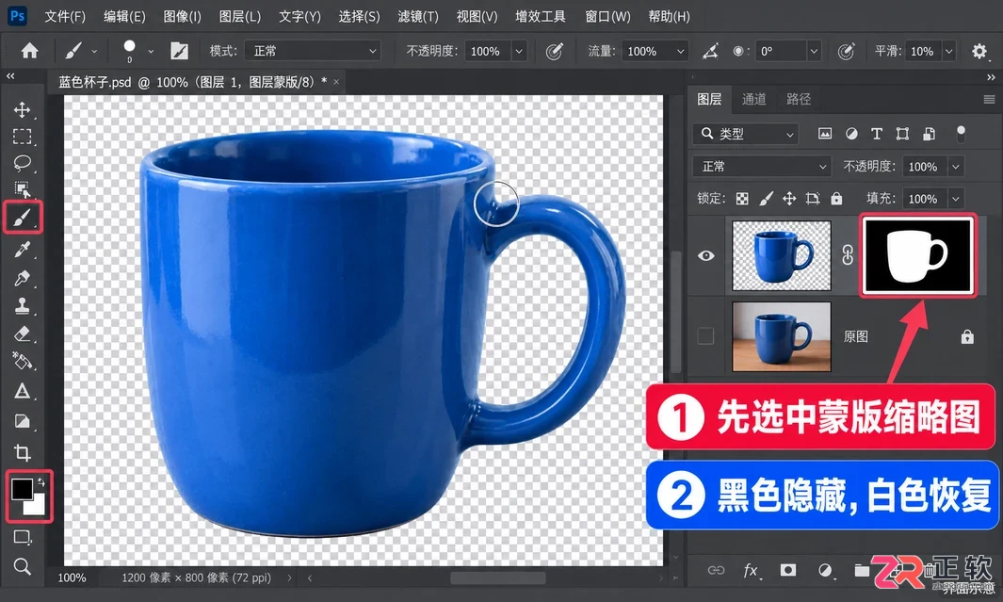Open the layer 填充 fill dropdown
This screenshot has width=1003, height=602.
[x=956, y=199]
